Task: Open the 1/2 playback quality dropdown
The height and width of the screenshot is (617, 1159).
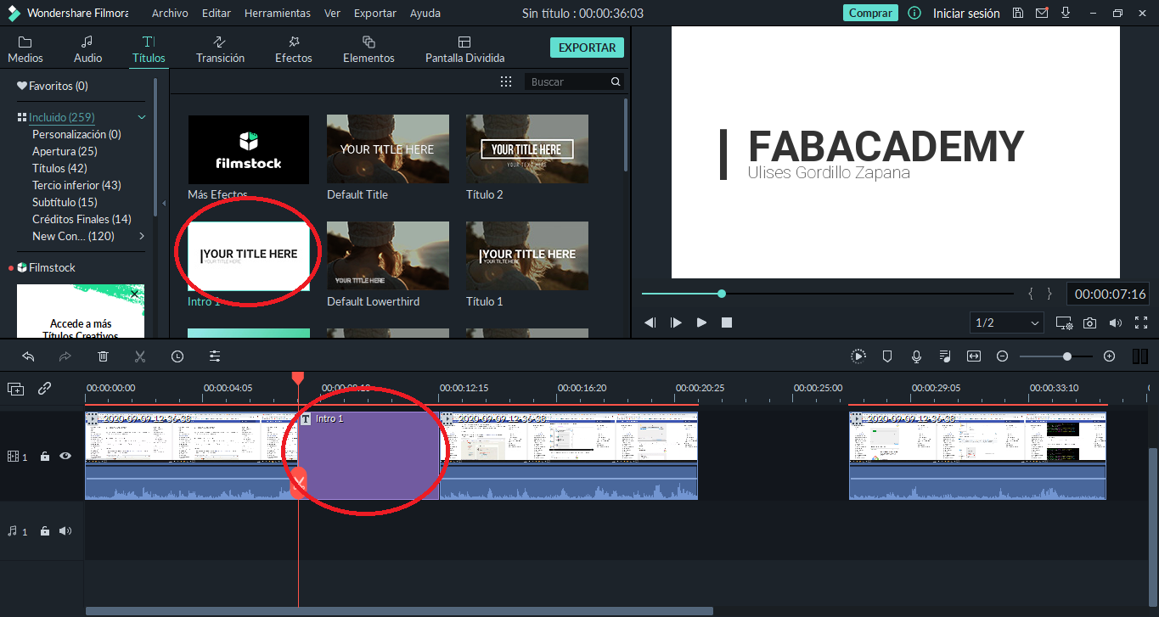Action: point(1007,323)
